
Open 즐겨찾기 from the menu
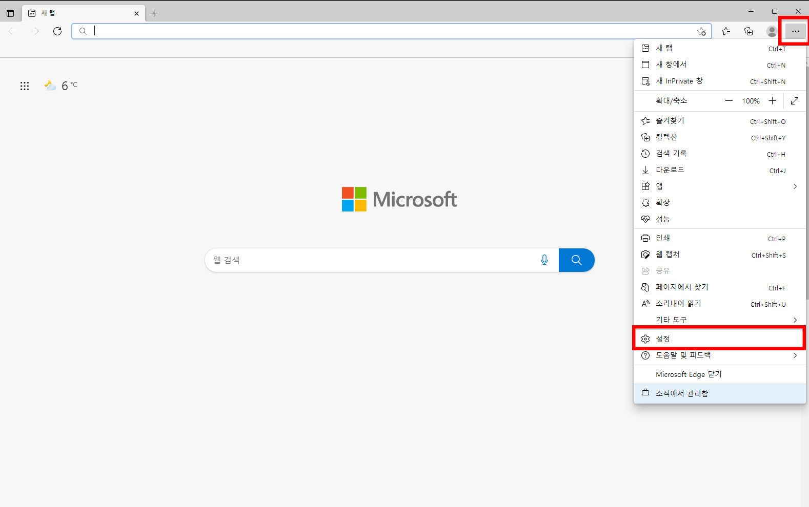coord(720,121)
